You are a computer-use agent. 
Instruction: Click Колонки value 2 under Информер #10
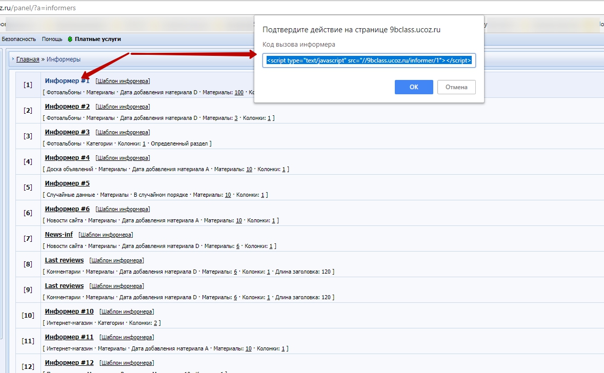155,323
